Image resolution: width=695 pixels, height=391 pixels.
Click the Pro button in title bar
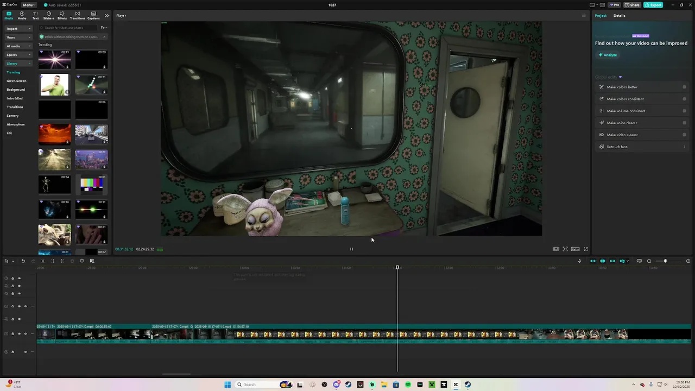pyautogui.click(x=615, y=5)
